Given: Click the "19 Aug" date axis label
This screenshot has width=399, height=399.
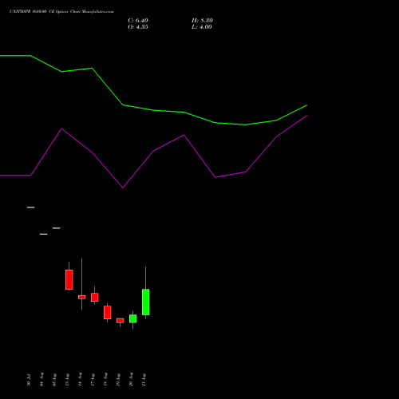Looking at the screenshot, I should point(118,379).
